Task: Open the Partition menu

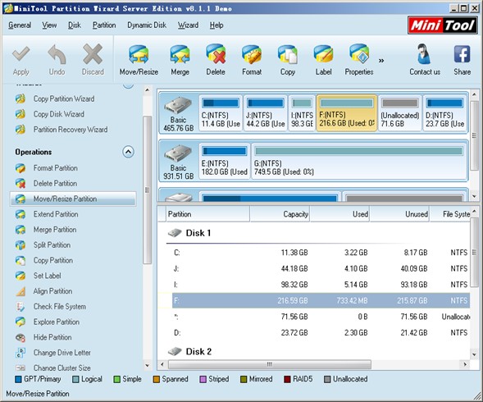Action: pos(104,25)
